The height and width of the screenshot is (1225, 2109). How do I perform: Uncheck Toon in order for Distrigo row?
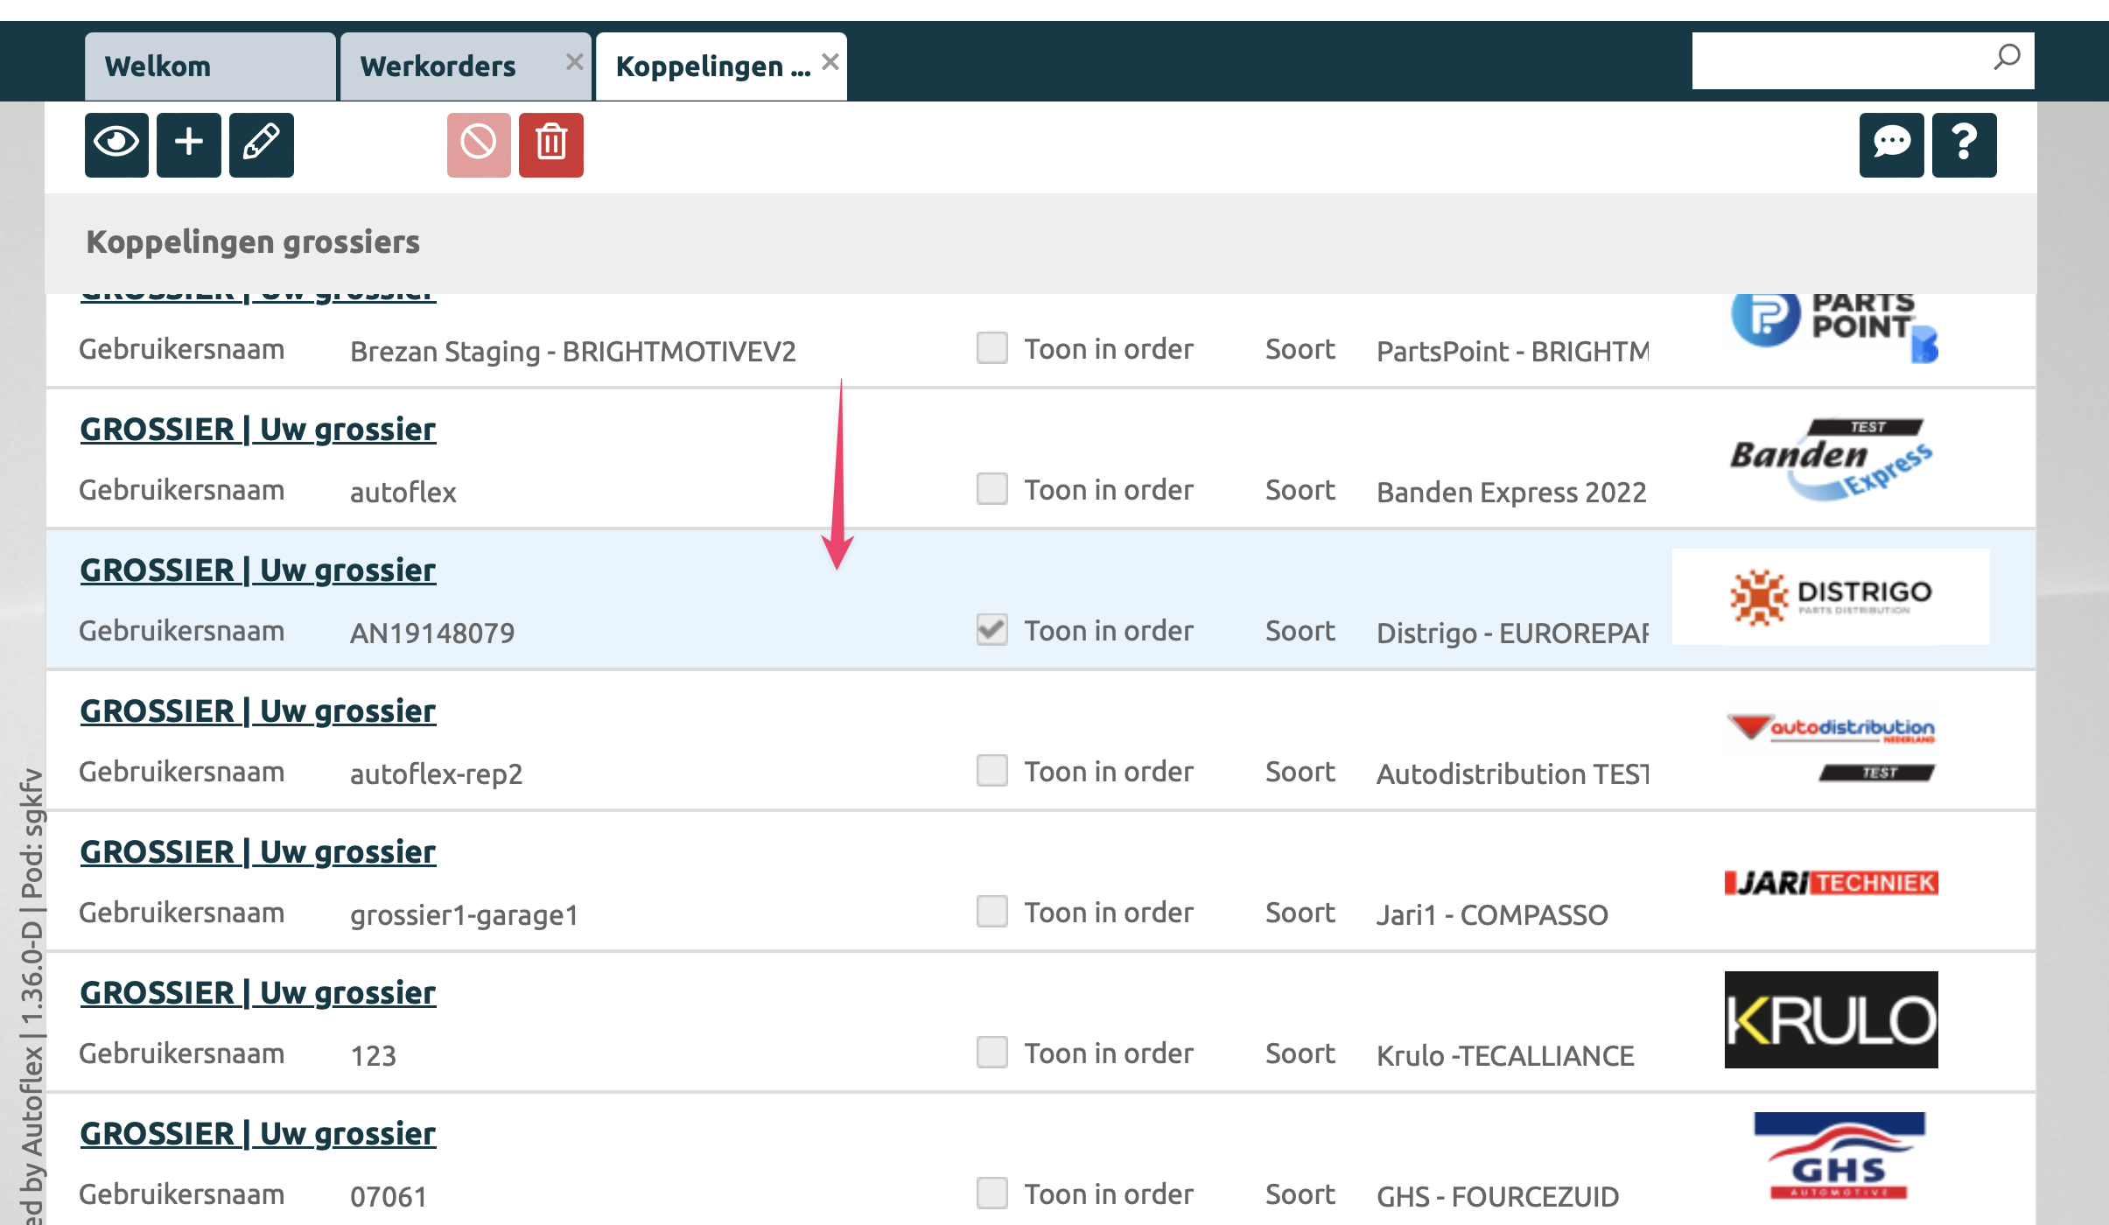991,630
